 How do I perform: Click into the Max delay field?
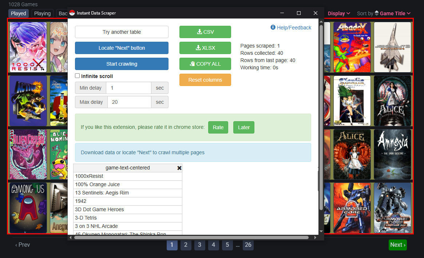coord(129,102)
